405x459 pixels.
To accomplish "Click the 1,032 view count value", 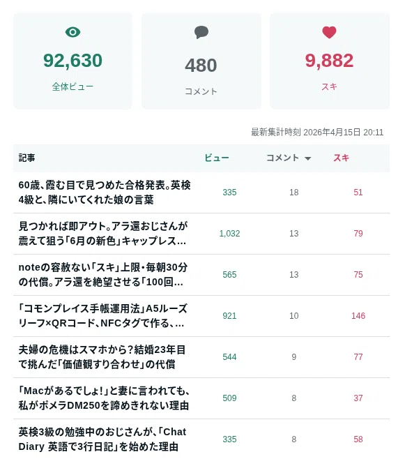I will pyautogui.click(x=229, y=234).
